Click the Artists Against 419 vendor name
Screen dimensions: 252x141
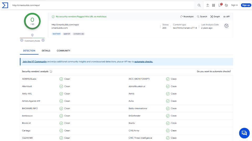[31, 101]
